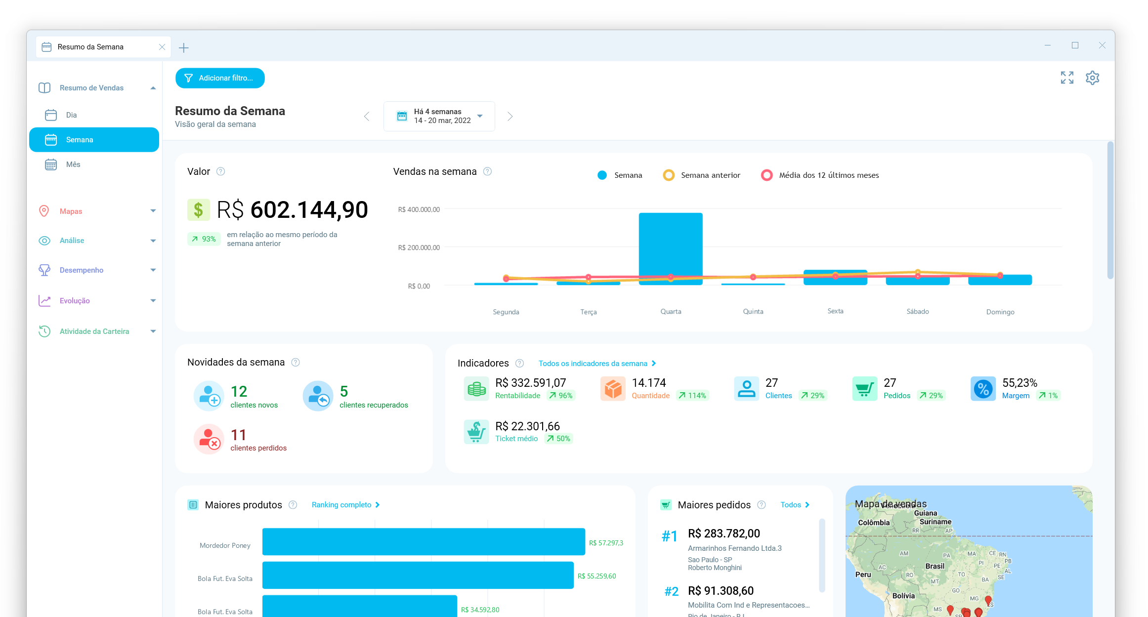The height and width of the screenshot is (617, 1148).
Task: Click the help icon next to Valor
Action: pos(221,171)
